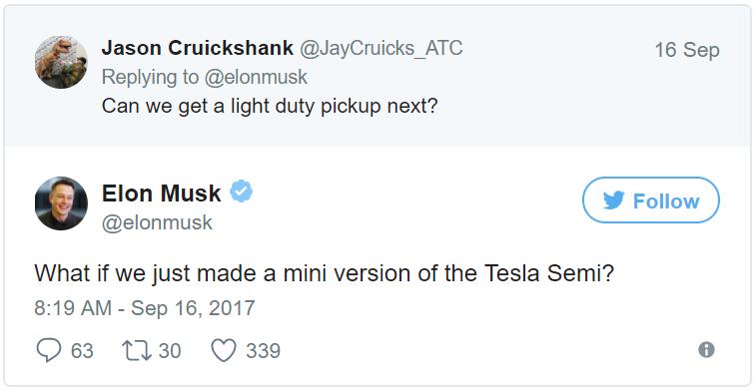Click the reply speech bubble icon
755x392 pixels.
click(x=49, y=350)
